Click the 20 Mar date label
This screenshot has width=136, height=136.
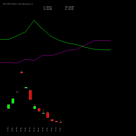tap(17, 129)
